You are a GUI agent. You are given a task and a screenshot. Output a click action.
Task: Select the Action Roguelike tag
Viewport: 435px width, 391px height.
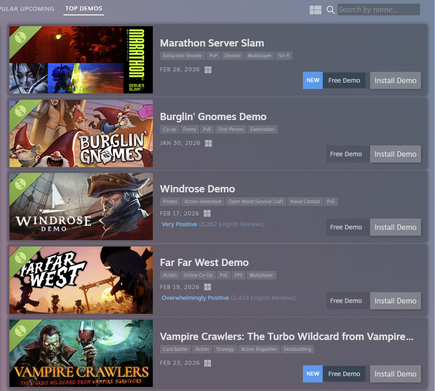259,349
